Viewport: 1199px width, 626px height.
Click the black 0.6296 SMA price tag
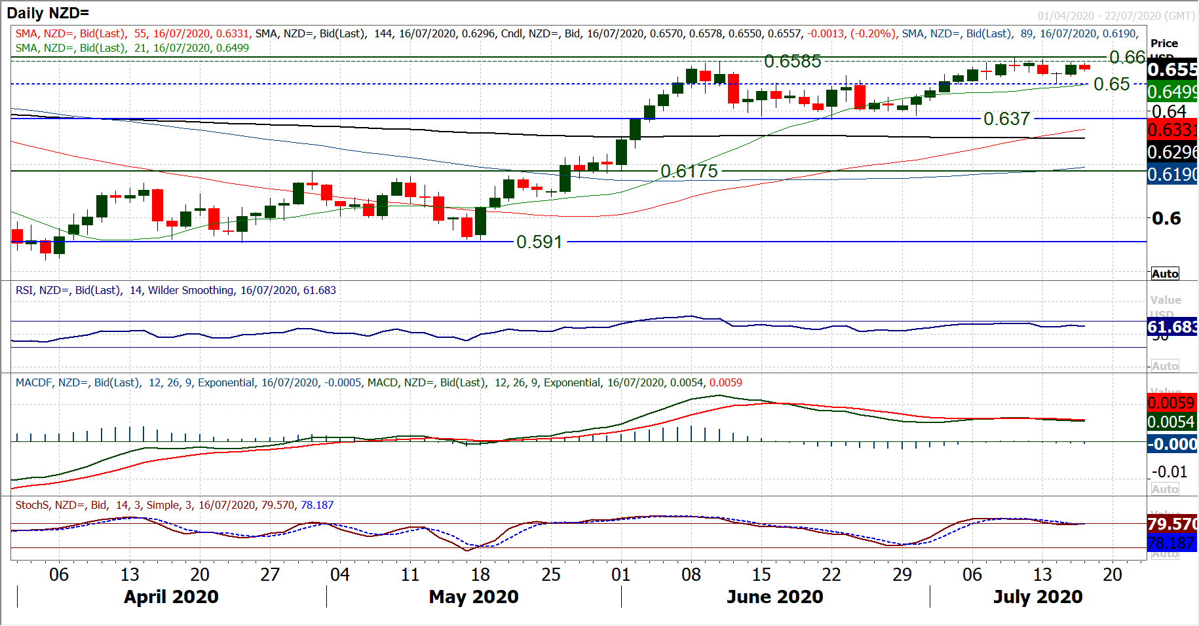1172,152
